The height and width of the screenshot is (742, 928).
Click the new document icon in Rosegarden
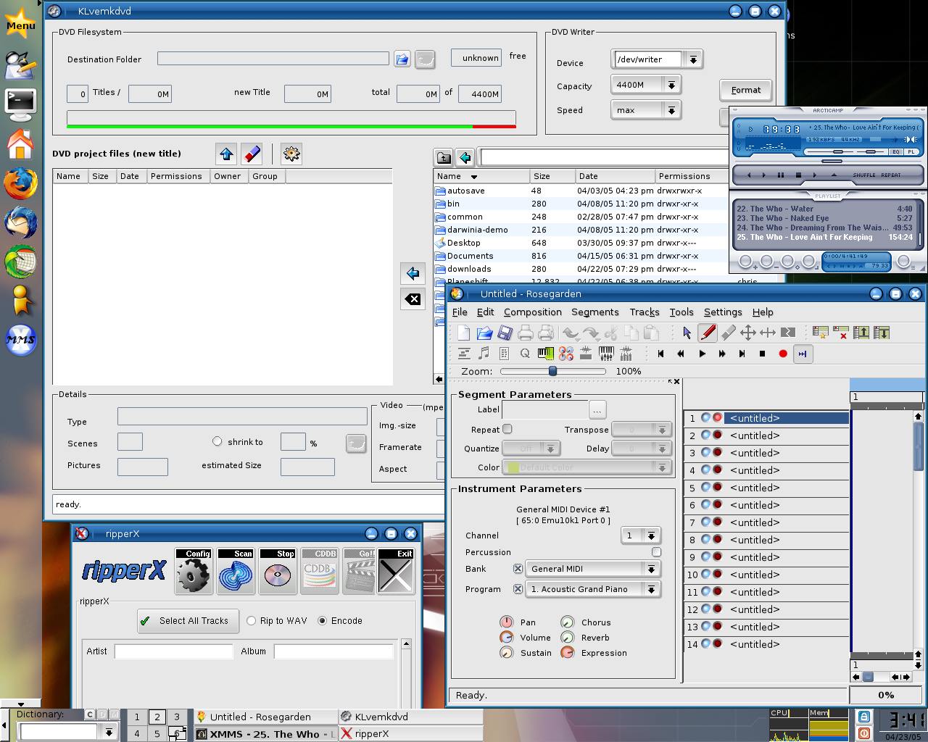click(x=464, y=333)
